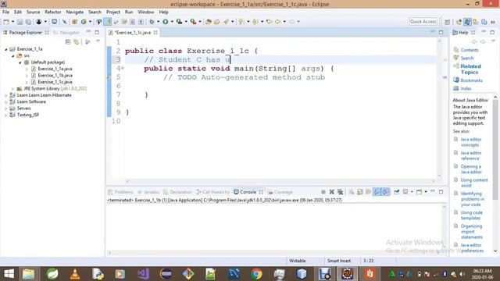500x281 pixels.
Task: Click the Debug bug icon in toolbar
Action: click(x=152, y=22)
